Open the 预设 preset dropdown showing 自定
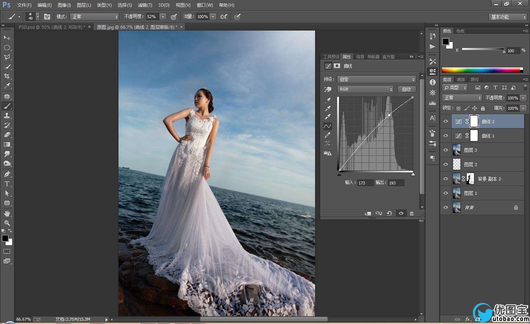 tap(377, 79)
